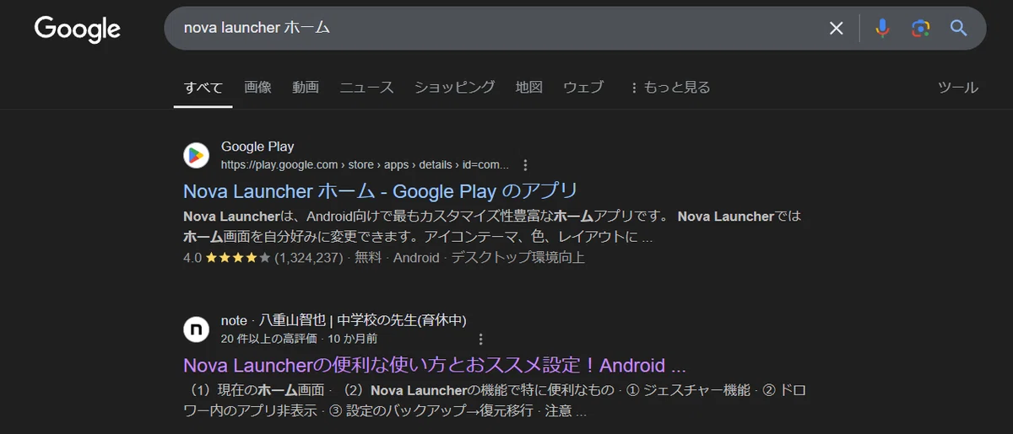Switch to the ニュース tab
The height and width of the screenshot is (434, 1013).
click(366, 87)
